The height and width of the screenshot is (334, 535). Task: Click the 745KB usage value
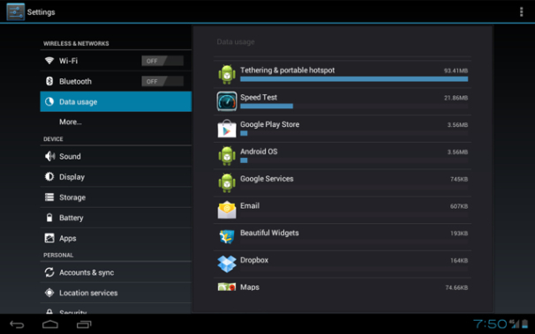(x=459, y=179)
